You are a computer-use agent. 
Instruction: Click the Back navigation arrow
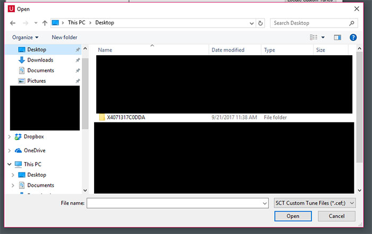[12, 23]
